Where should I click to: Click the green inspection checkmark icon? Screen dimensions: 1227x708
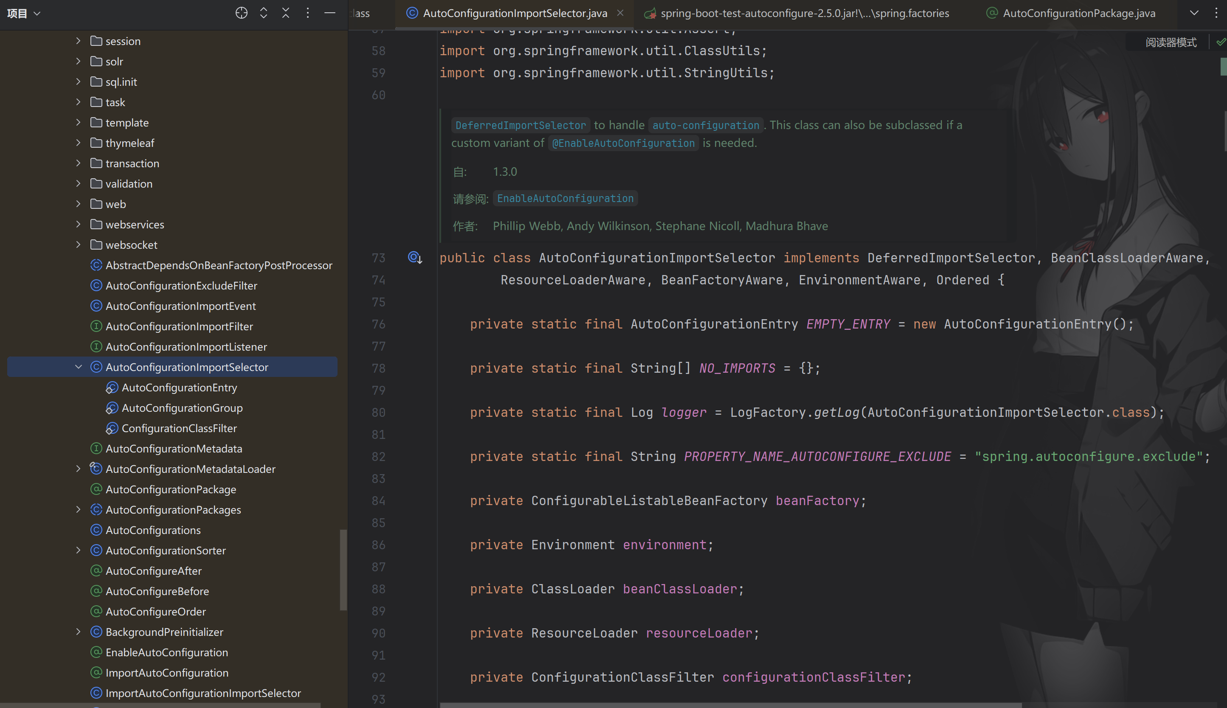[1221, 42]
